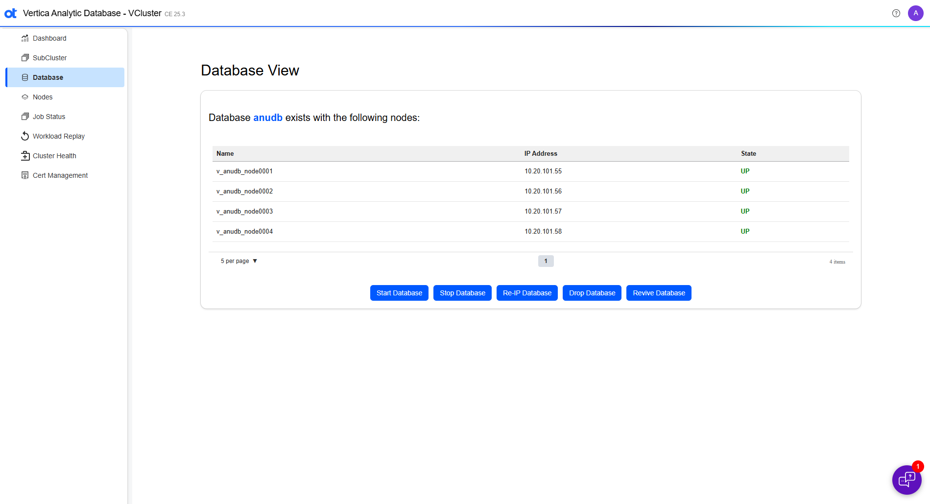The width and height of the screenshot is (930, 504).
Task: Click the Workload Replay circular arrow icon
Action: pyautogui.click(x=25, y=136)
